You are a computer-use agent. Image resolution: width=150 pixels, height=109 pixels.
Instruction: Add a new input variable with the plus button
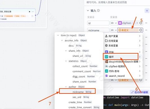coord(147,11)
